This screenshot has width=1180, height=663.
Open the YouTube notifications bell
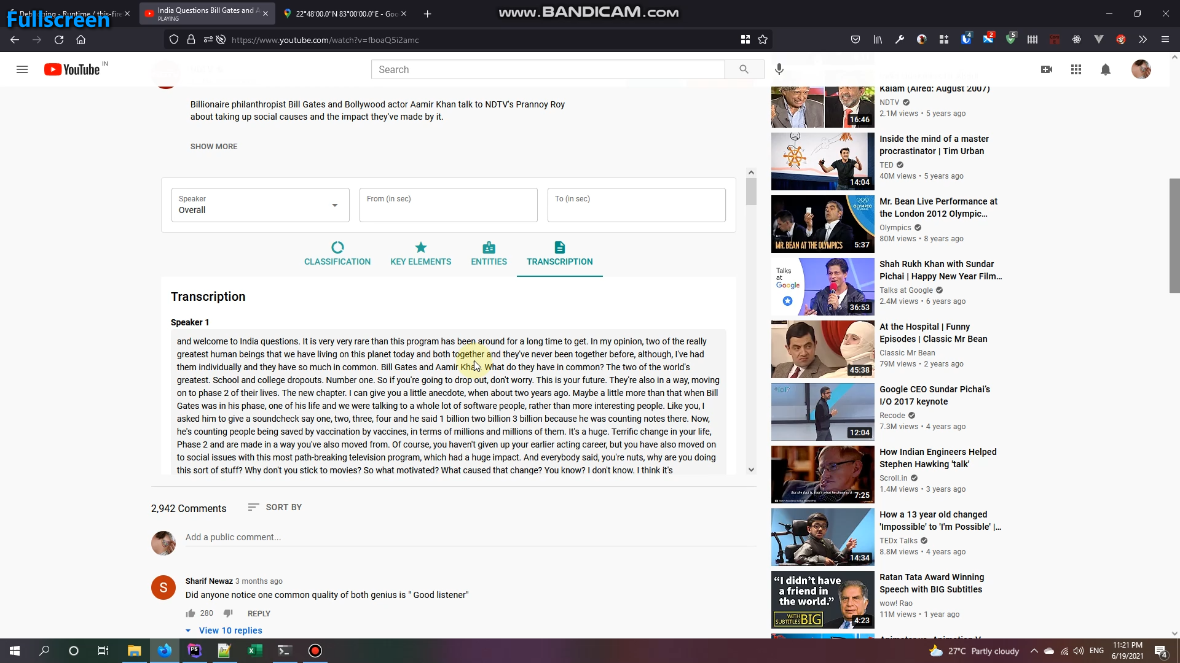1105,69
